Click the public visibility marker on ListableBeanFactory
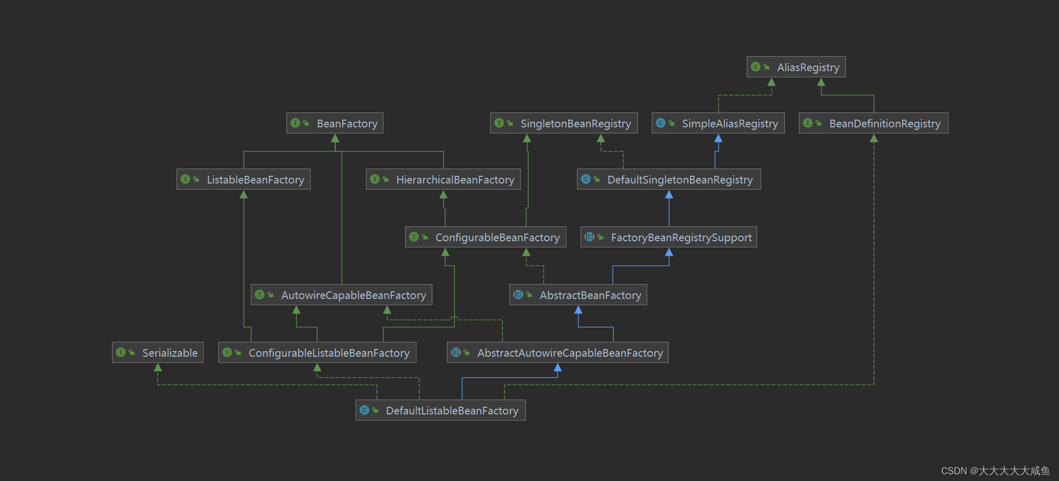This screenshot has height=481, width=1059. tap(196, 179)
